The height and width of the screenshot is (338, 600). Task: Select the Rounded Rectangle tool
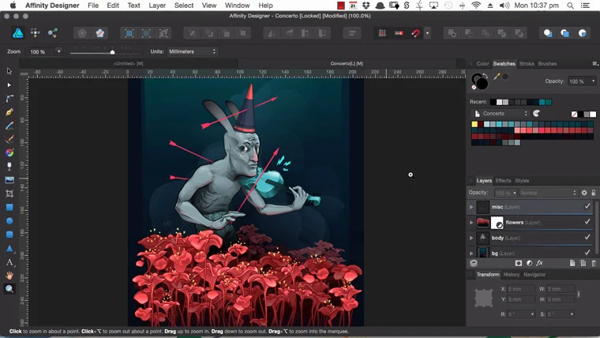pyautogui.click(x=9, y=235)
